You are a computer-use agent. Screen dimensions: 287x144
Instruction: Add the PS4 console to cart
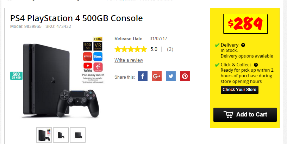click(245, 115)
